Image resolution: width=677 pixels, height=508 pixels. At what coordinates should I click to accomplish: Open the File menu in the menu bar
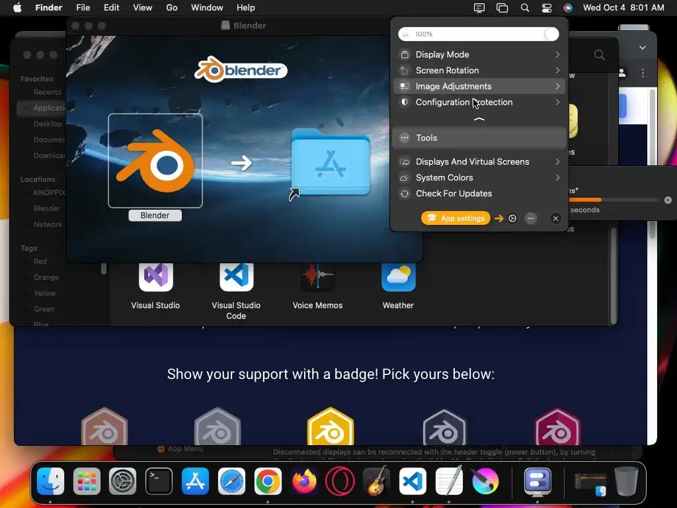(x=83, y=8)
